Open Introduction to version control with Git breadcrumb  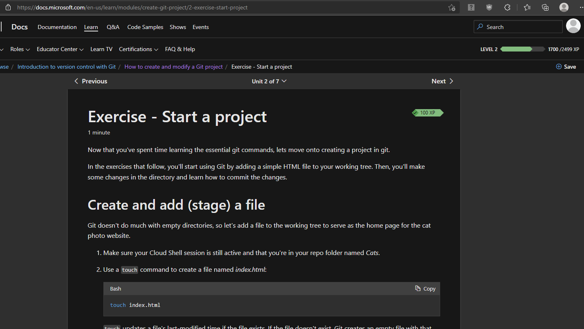point(67,67)
